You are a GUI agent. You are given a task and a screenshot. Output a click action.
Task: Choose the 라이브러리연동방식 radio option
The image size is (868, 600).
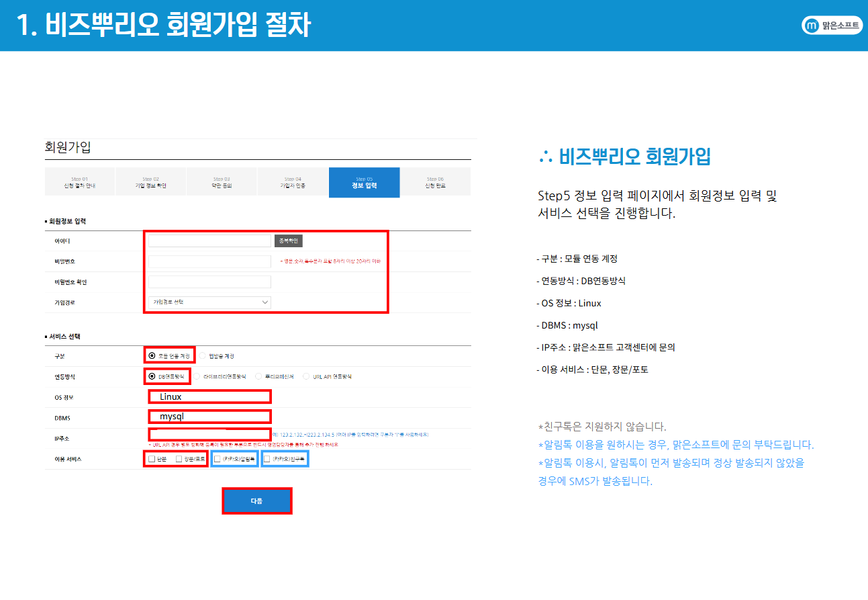[x=197, y=376]
